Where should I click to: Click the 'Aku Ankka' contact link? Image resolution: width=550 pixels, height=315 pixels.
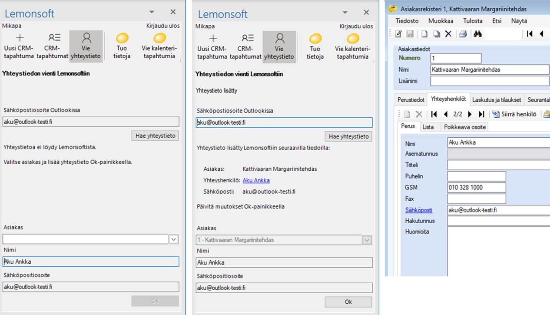coord(256,180)
